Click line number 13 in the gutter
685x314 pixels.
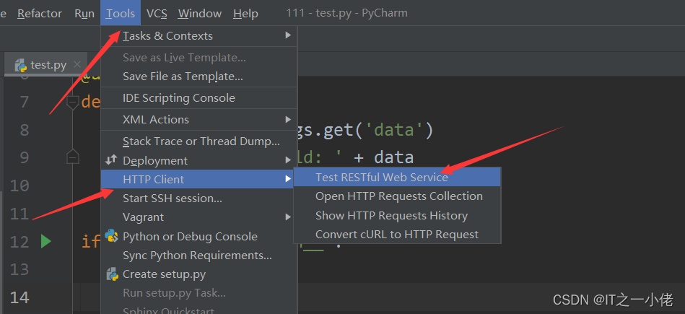coord(19,269)
